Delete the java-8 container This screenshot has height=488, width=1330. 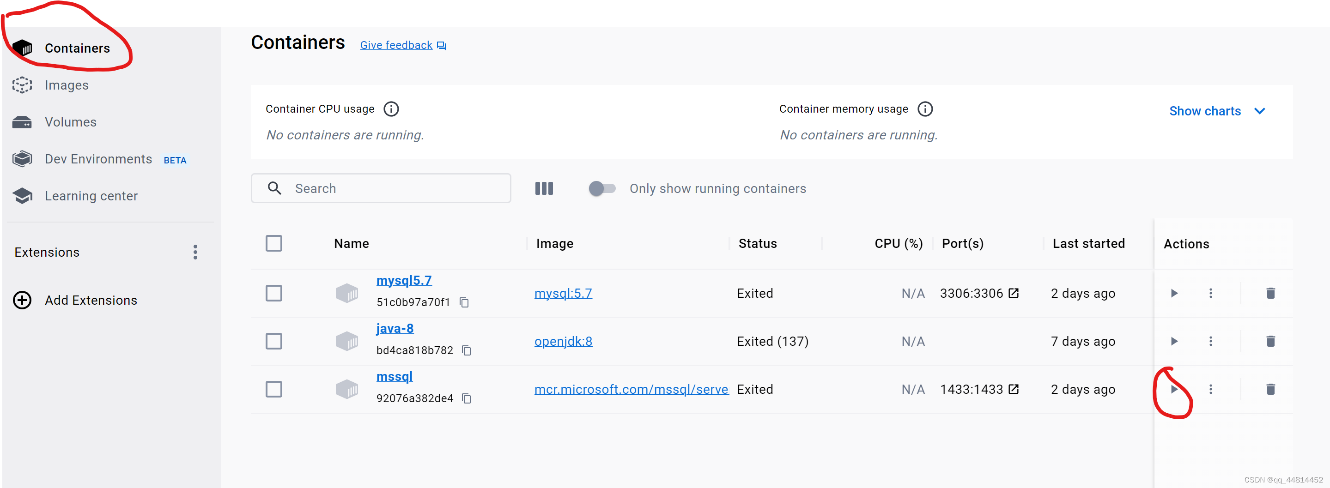(x=1270, y=341)
